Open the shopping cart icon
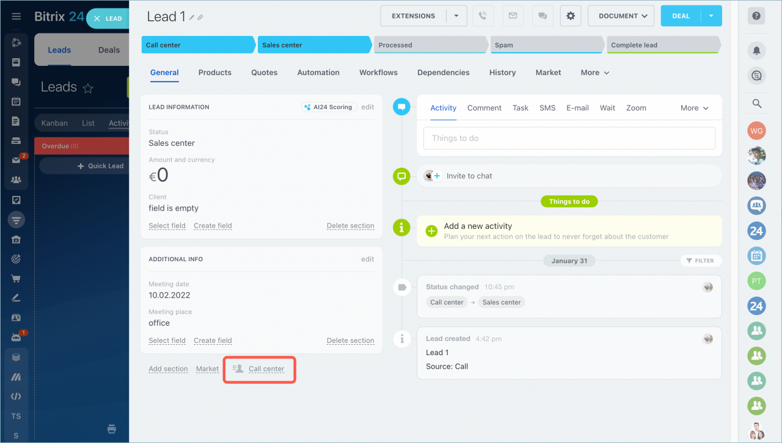This screenshot has height=443, width=782. (x=16, y=279)
